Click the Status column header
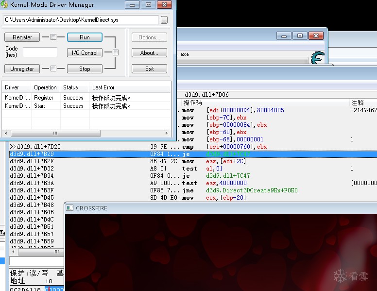Viewport: 377px width, 291px height. [x=74, y=87]
